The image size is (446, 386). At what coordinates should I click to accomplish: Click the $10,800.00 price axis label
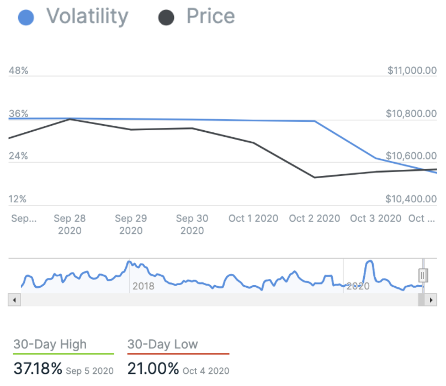tap(412, 114)
